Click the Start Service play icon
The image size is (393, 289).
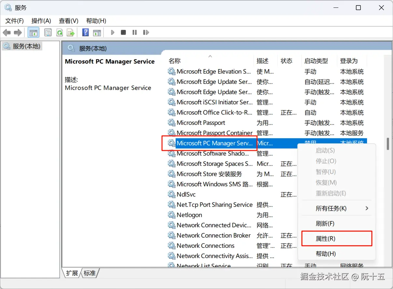[113, 33]
